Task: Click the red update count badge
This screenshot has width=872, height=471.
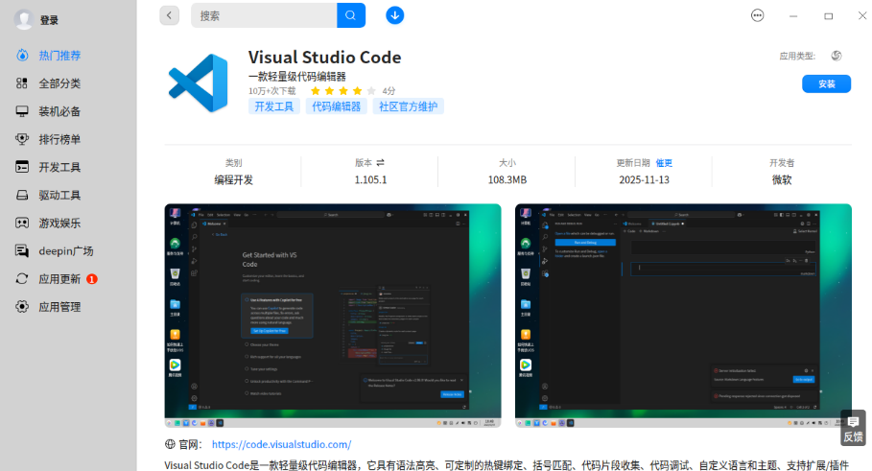Action: (x=92, y=279)
